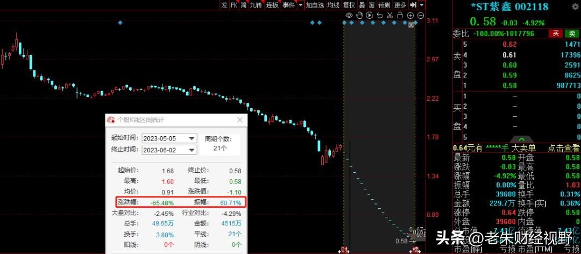Click the 预测 forecast toolbar item

[385, 5]
